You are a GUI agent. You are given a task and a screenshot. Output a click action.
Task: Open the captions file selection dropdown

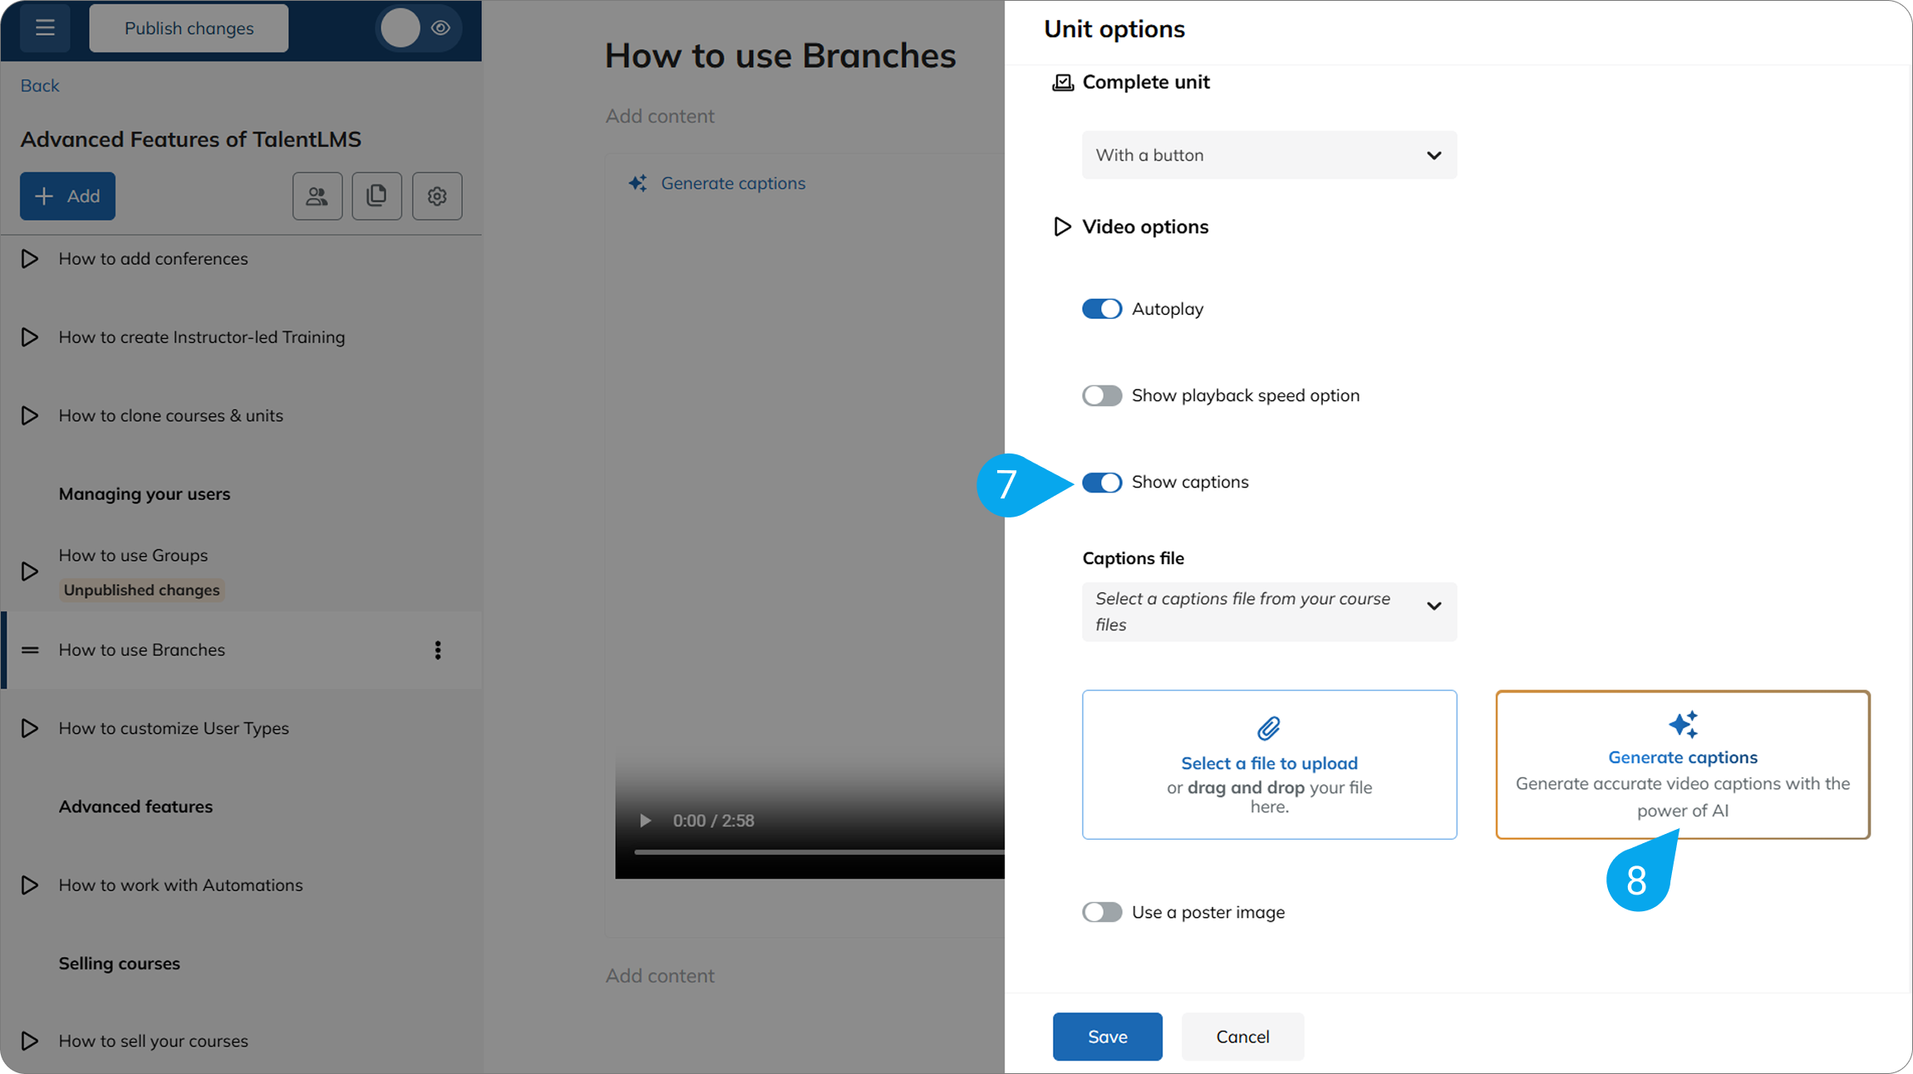(x=1269, y=611)
